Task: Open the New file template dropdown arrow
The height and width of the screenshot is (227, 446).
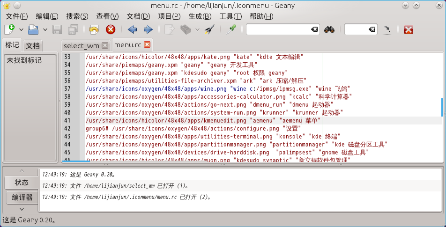Action: [21, 29]
